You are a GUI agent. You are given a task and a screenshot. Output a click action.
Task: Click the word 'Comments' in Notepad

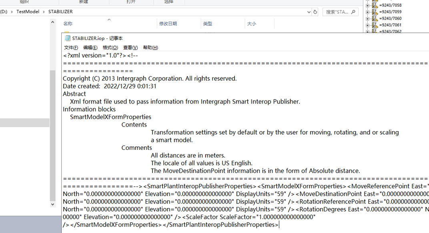[136, 148]
